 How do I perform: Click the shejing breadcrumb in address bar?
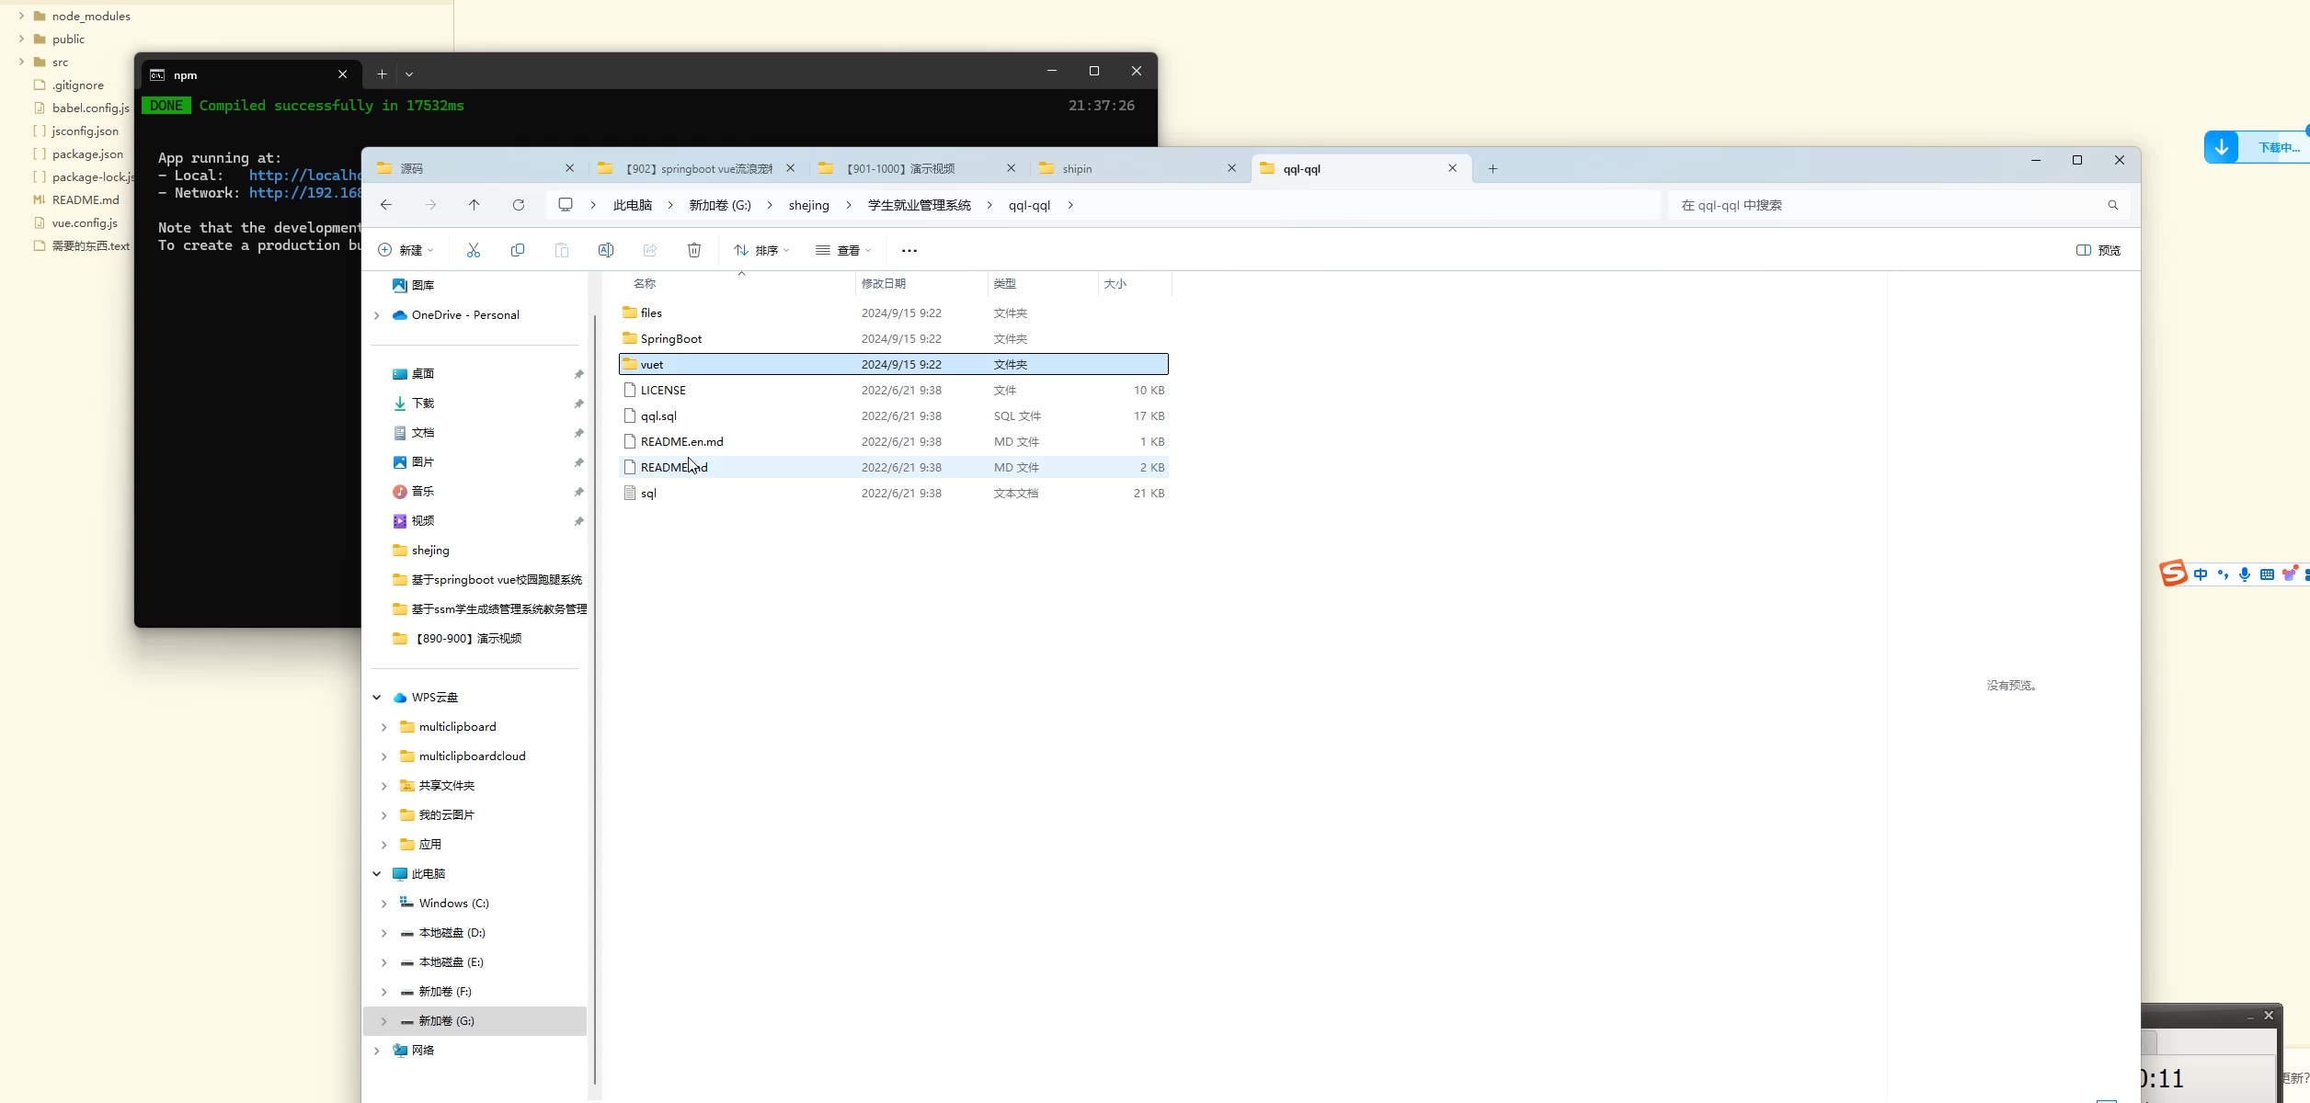pos(808,205)
